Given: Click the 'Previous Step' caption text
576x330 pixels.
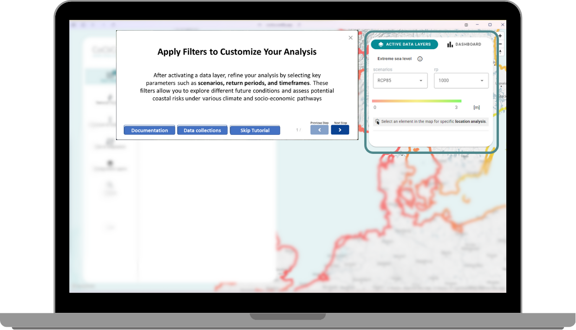Looking at the screenshot, I should pos(320,123).
